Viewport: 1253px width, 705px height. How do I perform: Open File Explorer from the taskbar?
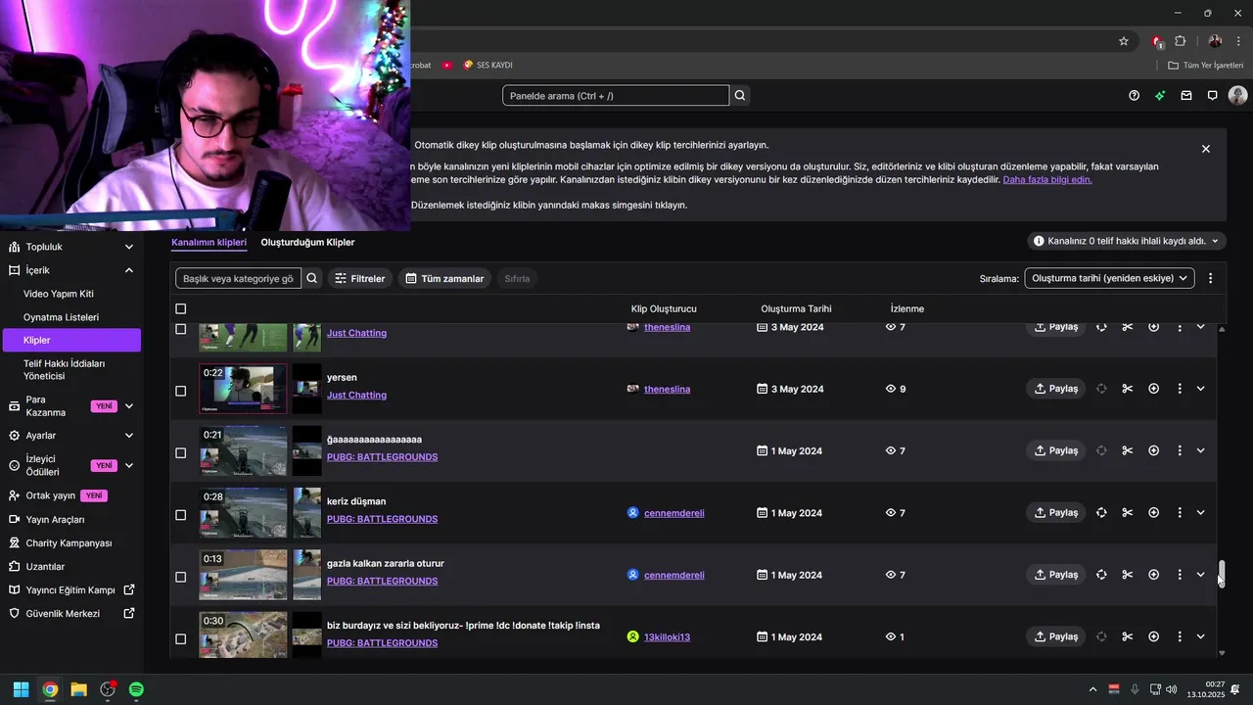(78, 689)
